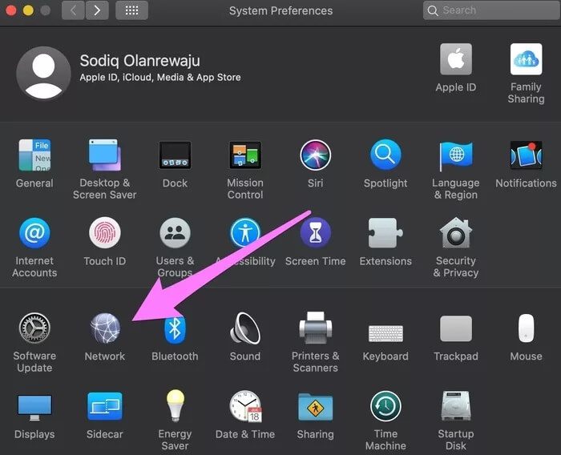Click the Search field
Screen dimensions: 561x455
pos(491,10)
